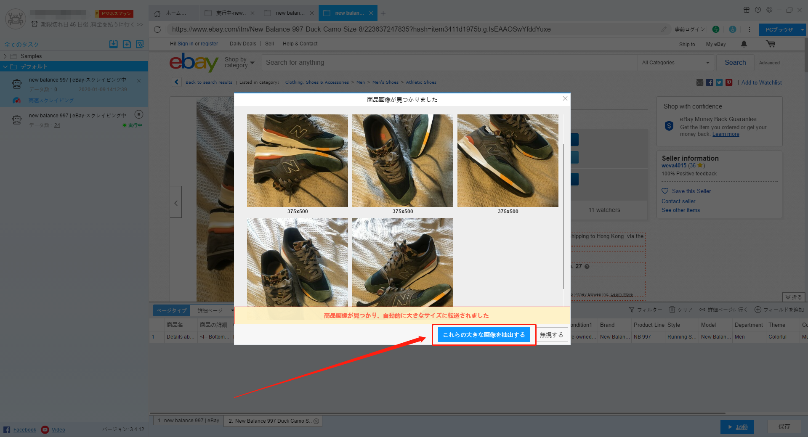Click the browser URL address field
Screen dimensions: 808x437
(x=412, y=29)
